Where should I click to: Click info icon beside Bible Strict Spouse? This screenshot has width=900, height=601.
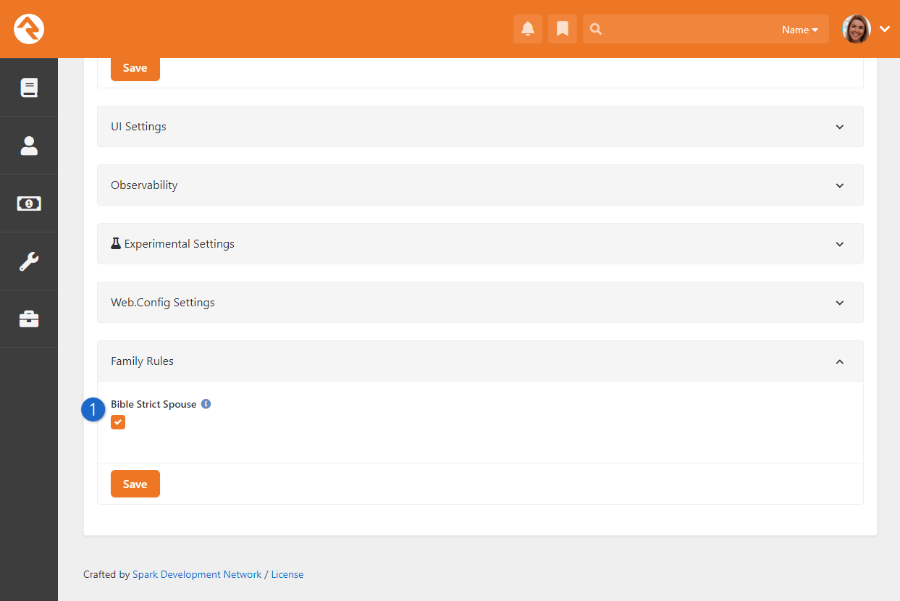(x=206, y=404)
